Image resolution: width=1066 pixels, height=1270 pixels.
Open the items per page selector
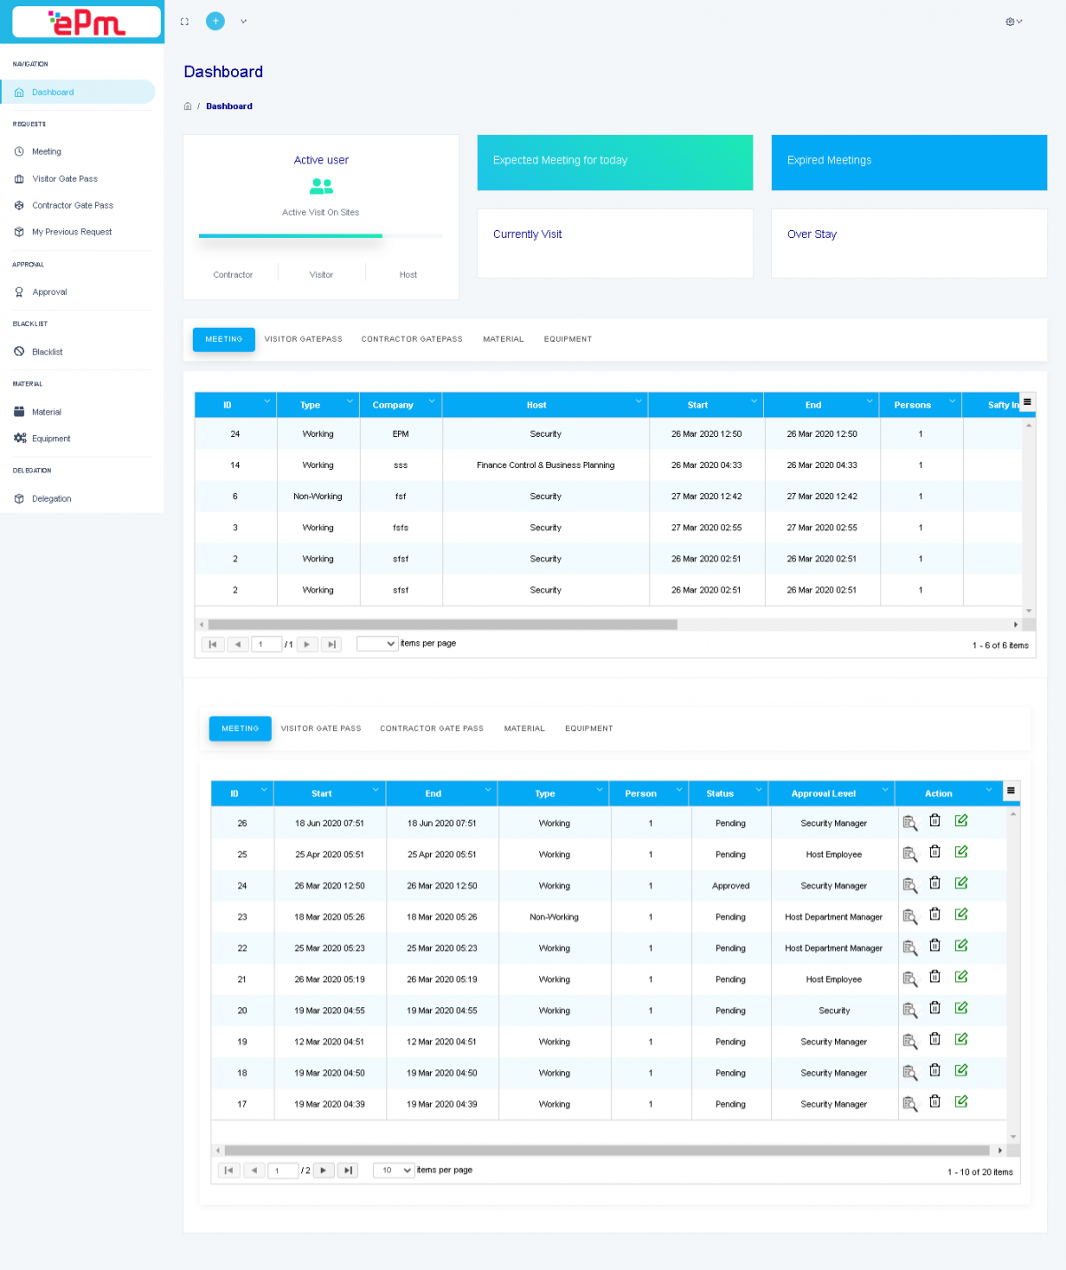[x=393, y=1170]
